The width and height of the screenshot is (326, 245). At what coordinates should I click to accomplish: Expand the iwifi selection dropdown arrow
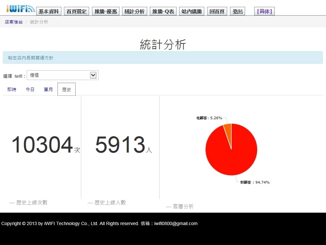click(93, 75)
